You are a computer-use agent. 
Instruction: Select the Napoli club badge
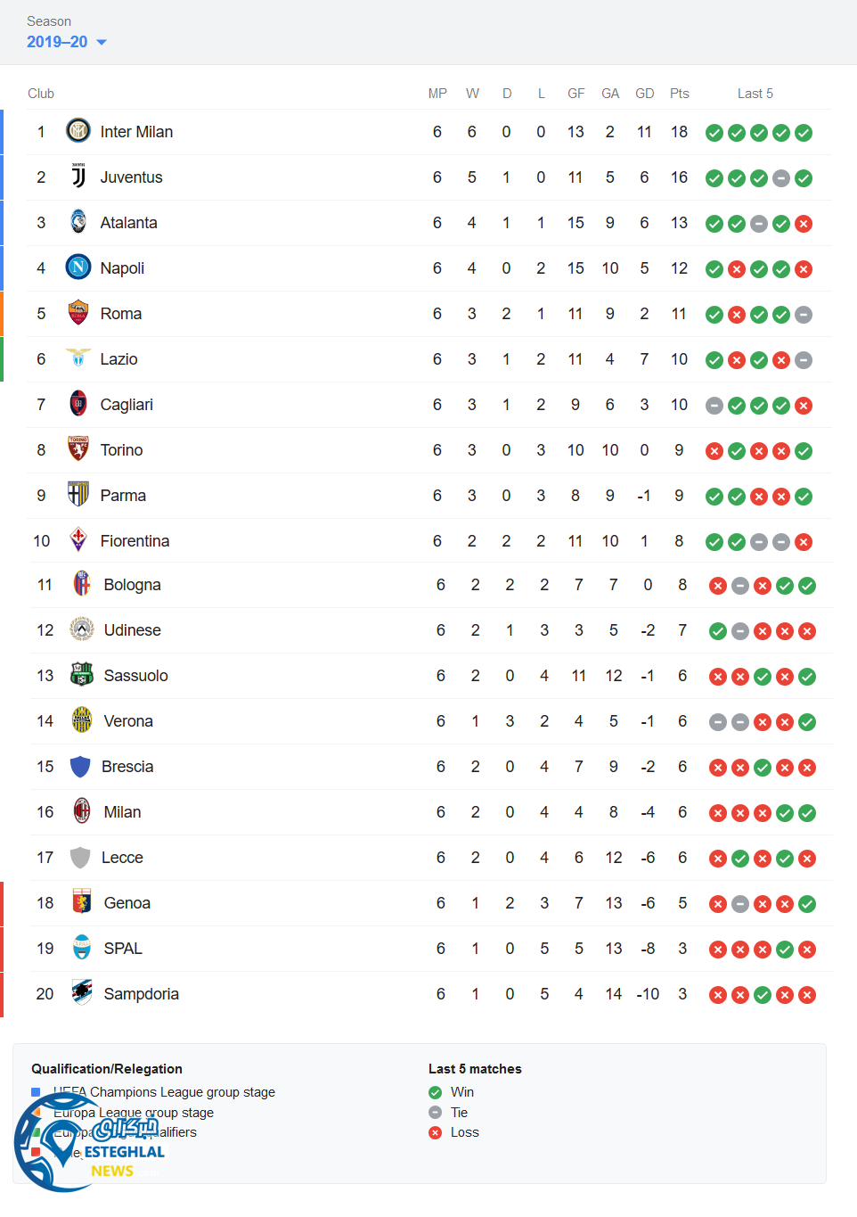78,267
